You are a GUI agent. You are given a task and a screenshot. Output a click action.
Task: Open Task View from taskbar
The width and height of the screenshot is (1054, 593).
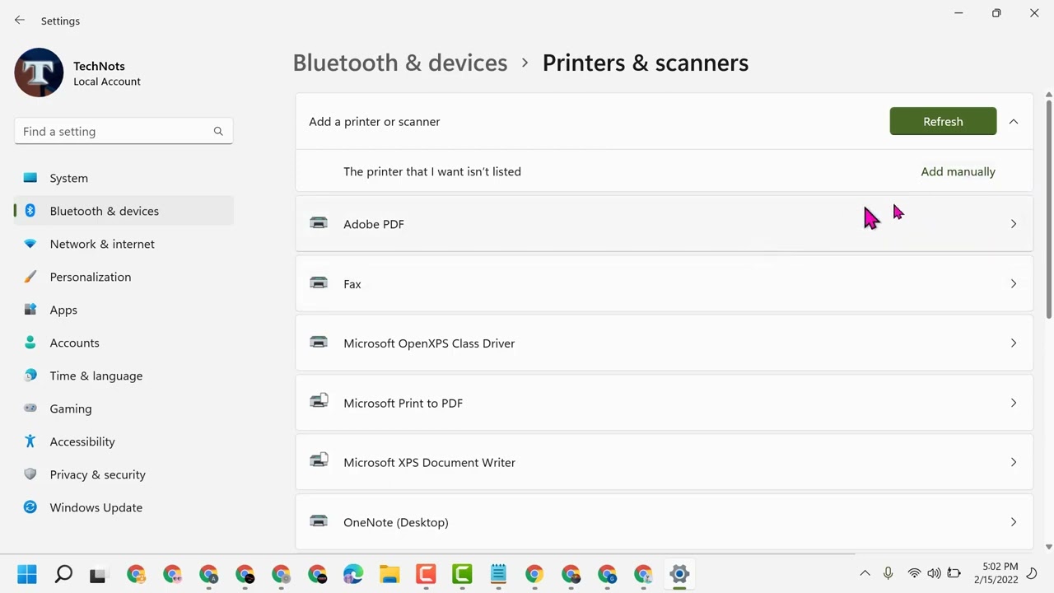(98, 575)
